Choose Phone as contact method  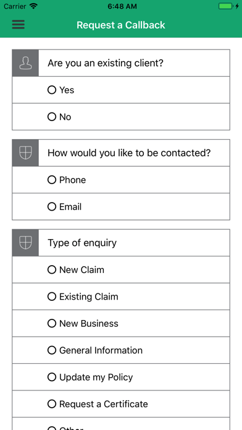121,180
